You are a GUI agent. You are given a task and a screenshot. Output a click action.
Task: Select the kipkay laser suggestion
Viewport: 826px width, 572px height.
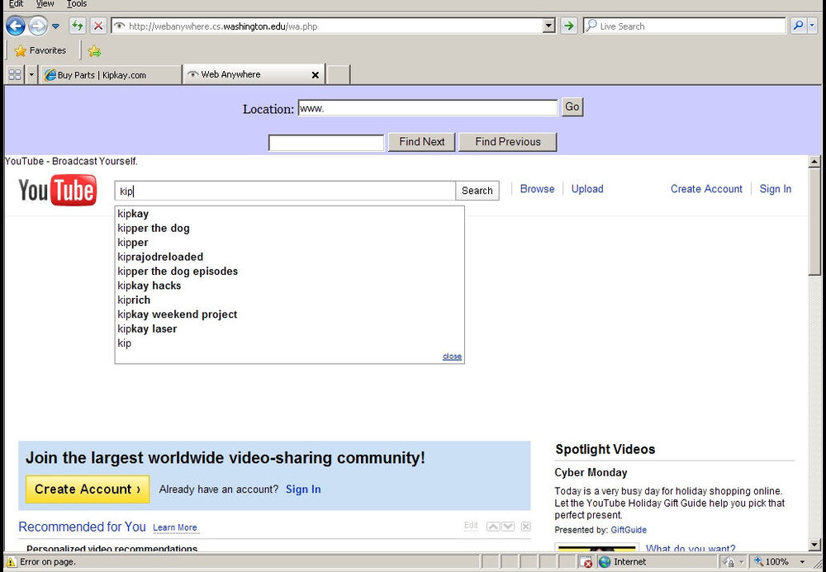click(x=289, y=329)
